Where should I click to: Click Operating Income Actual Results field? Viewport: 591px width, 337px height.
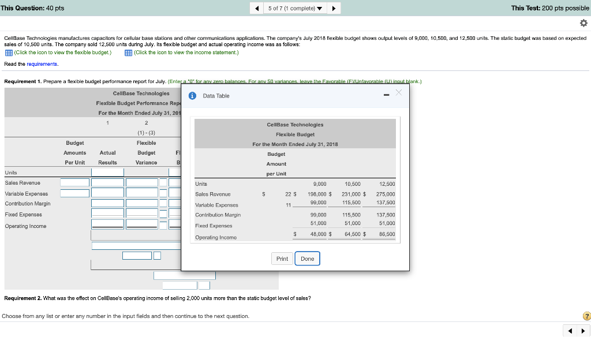click(x=107, y=224)
